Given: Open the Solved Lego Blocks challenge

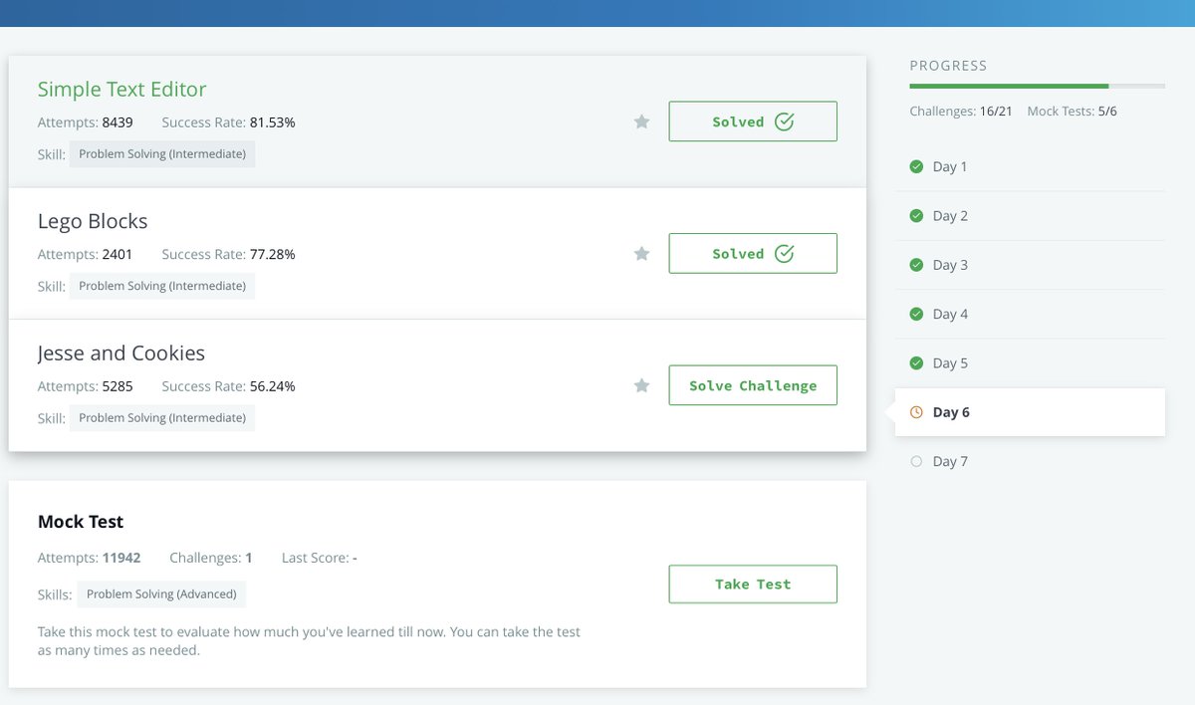Looking at the screenshot, I should click(x=753, y=254).
